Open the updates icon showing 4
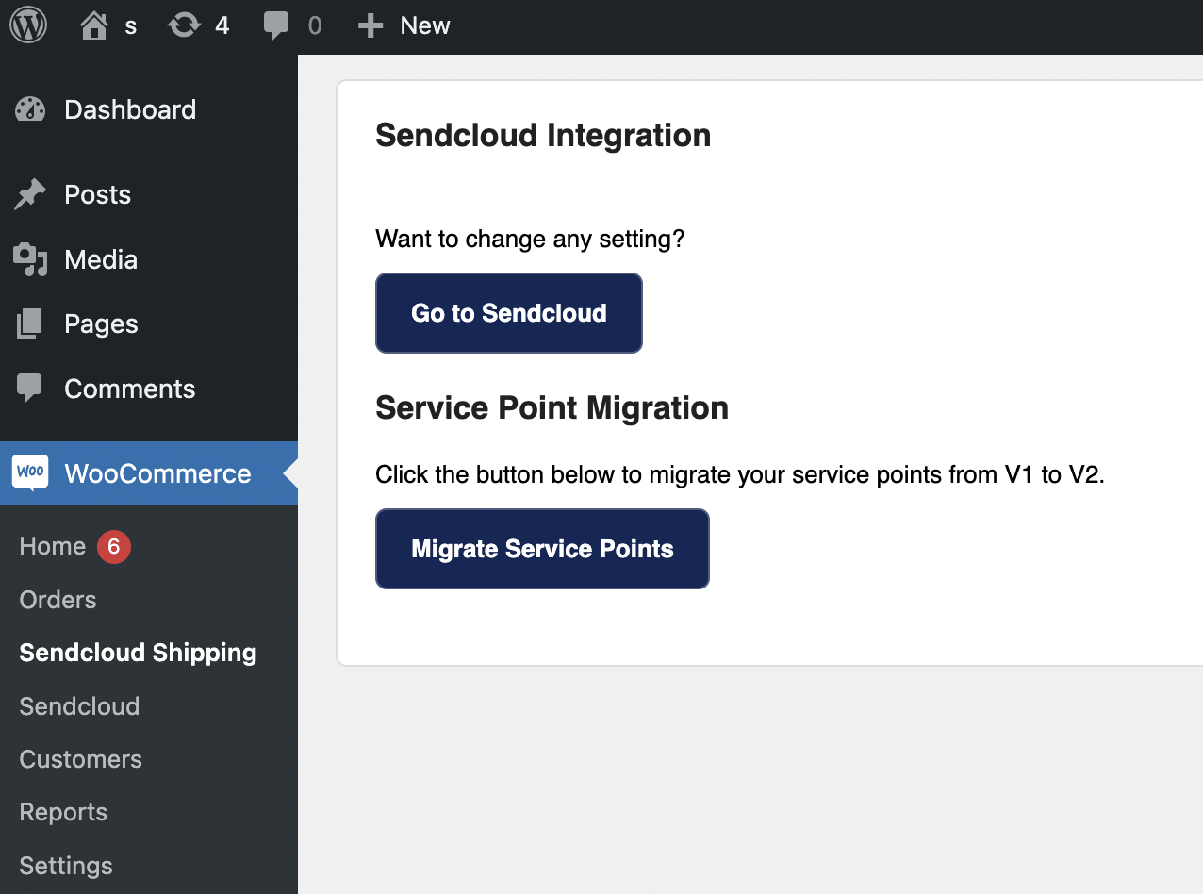 tap(184, 25)
